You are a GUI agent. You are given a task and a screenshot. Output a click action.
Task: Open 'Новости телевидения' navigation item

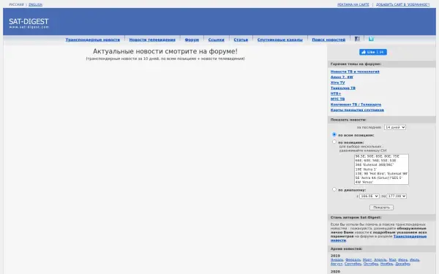click(x=152, y=39)
